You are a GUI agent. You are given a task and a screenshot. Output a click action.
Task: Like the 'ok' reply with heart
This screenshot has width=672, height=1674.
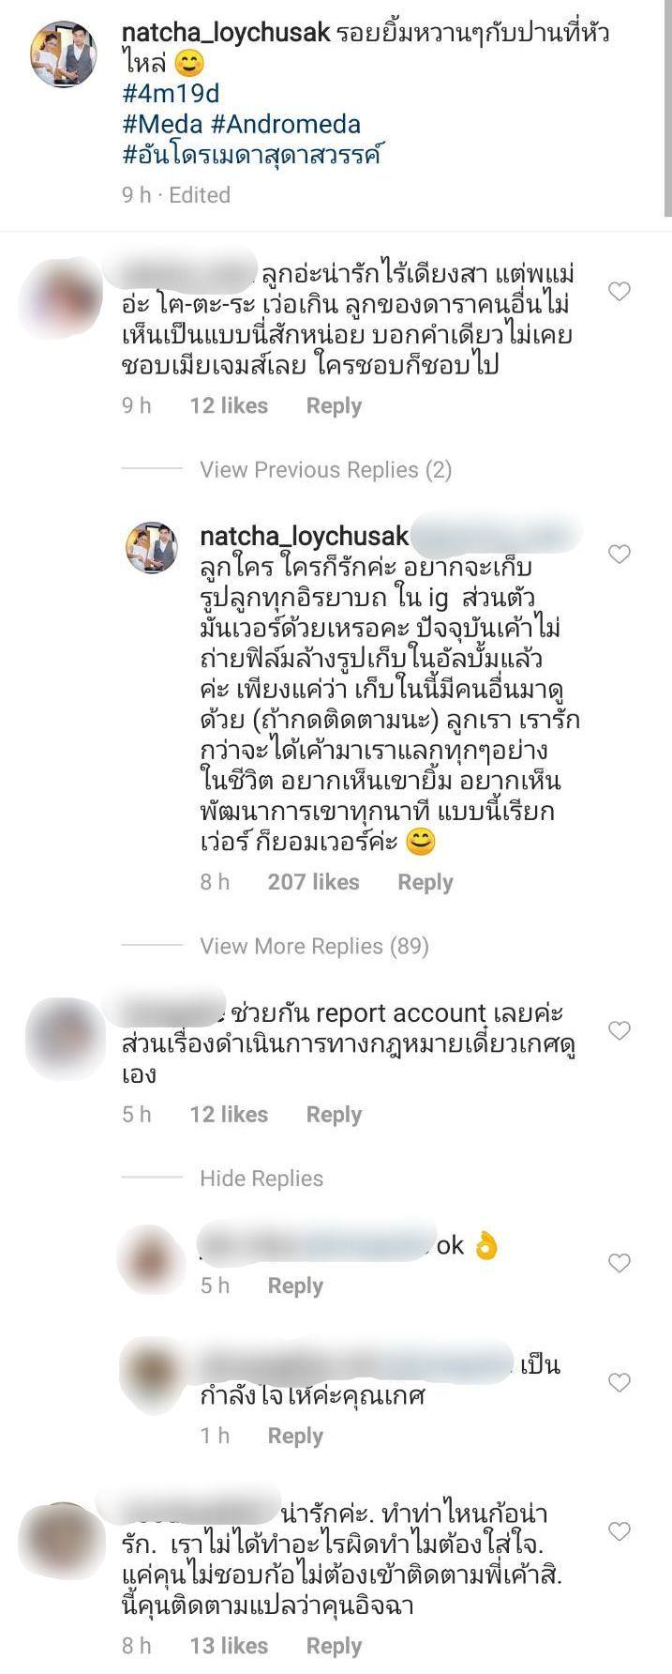pos(619,1263)
